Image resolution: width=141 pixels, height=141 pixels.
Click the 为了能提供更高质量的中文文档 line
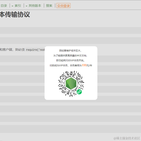click(70, 55)
